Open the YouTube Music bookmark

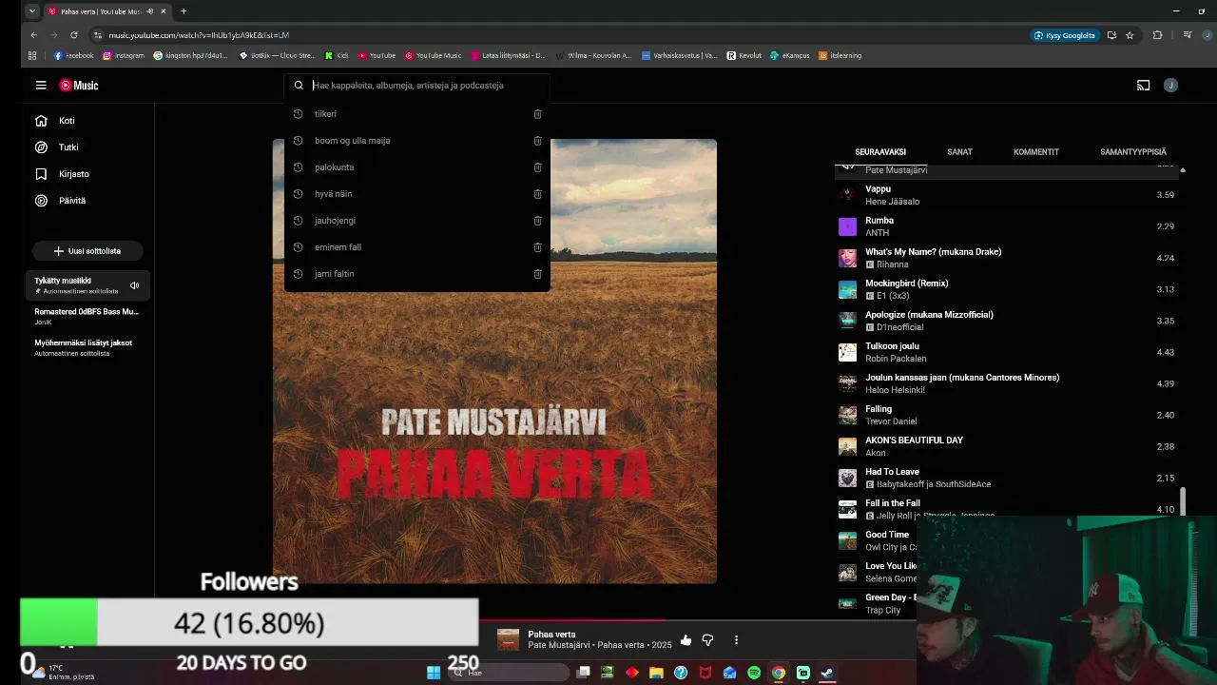(x=433, y=56)
